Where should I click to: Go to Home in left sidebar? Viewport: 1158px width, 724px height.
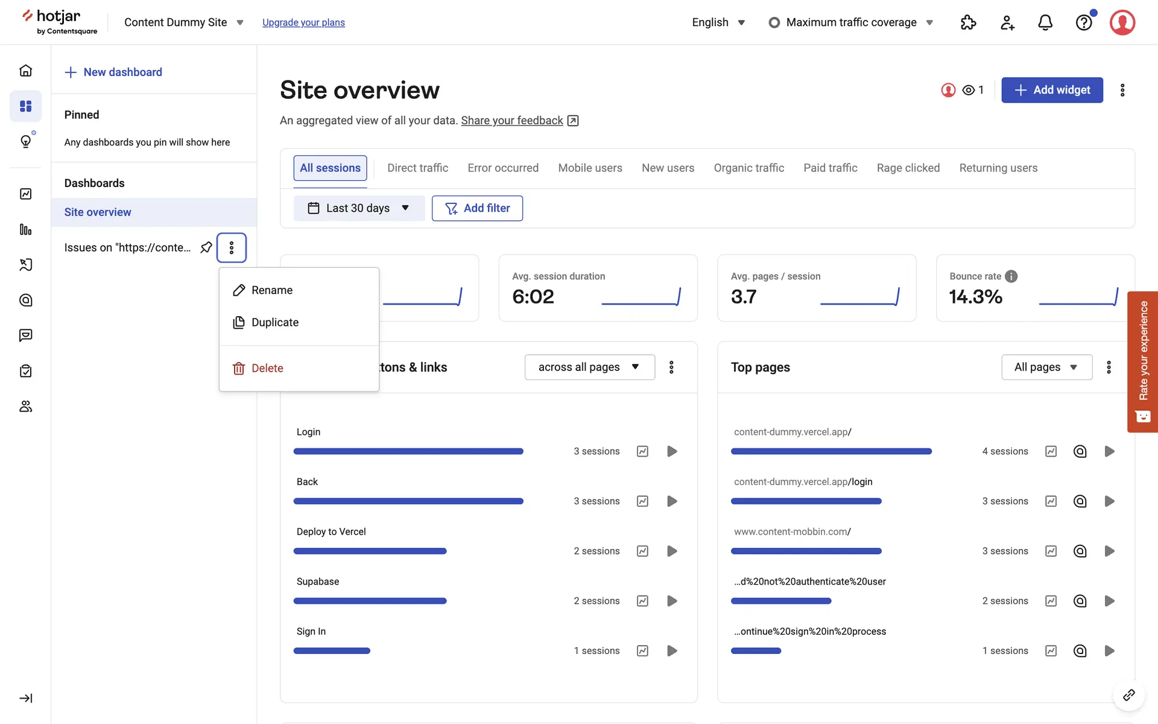[25, 71]
